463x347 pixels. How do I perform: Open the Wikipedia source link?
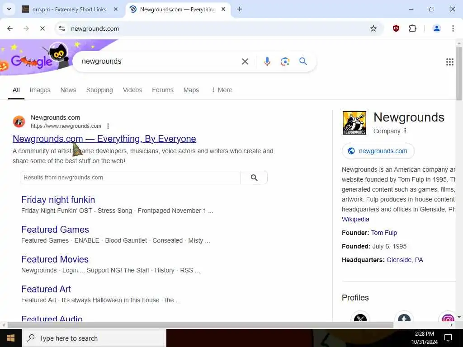pyautogui.click(x=355, y=219)
